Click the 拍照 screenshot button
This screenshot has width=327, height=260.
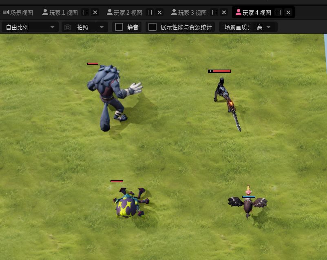coord(79,27)
